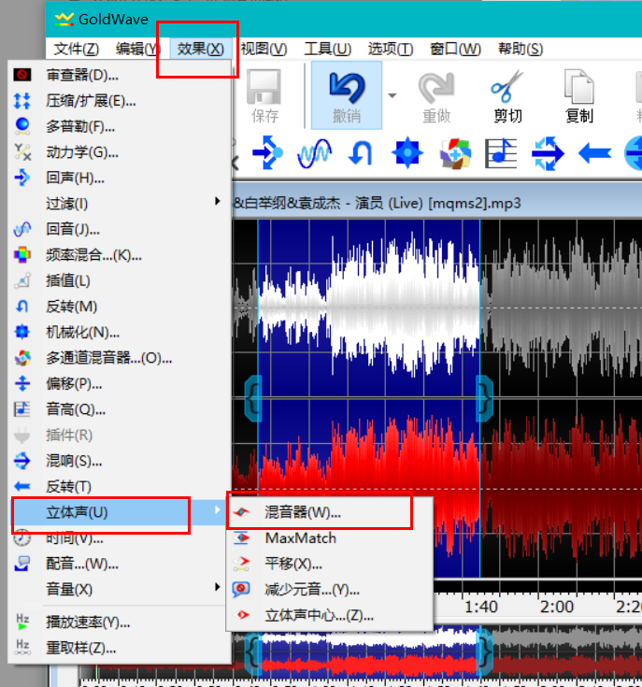This screenshot has height=687, width=642.
Task: Select 频率混合...(K)... menu entry
Action: click(119, 255)
